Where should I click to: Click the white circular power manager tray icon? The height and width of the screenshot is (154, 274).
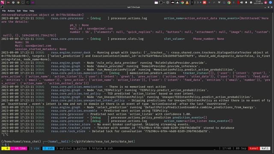tap(251, 3)
